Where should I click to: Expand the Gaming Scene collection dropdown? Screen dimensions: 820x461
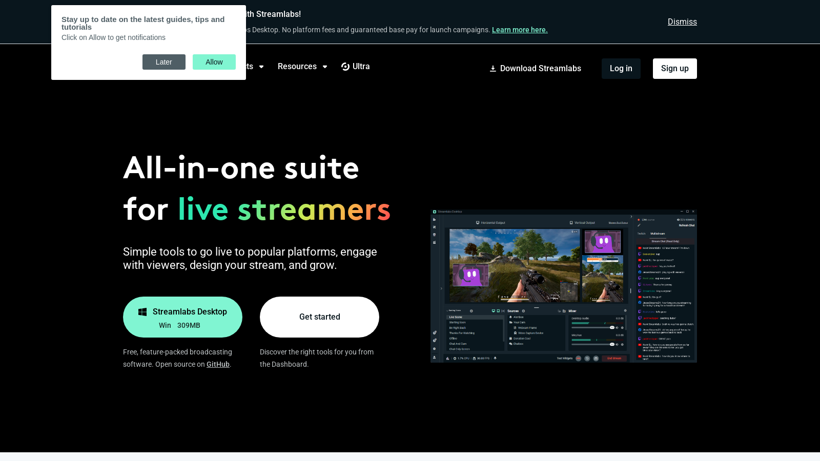[x=450, y=310]
